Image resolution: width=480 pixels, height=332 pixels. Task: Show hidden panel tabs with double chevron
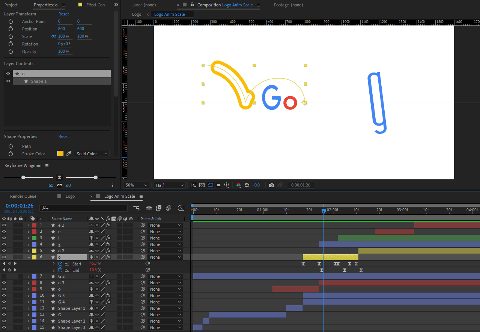116,5
